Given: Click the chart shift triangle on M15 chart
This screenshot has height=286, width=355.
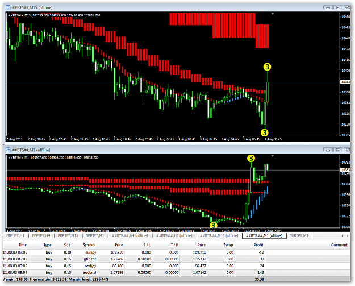Looking at the screenshot, I should point(273,14).
